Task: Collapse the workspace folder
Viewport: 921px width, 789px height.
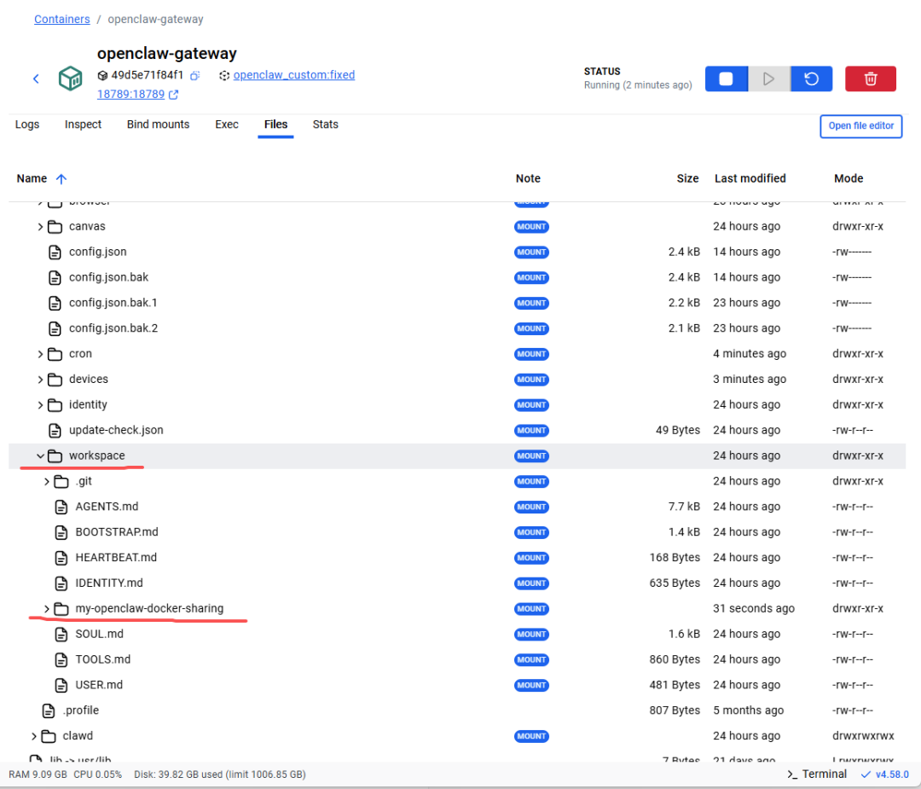Action: tap(40, 455)
